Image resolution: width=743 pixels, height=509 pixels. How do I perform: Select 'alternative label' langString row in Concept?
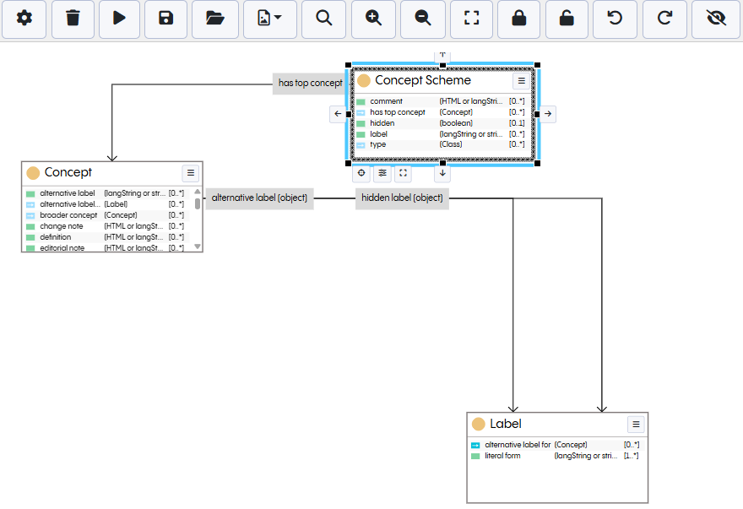coord(107,193)
